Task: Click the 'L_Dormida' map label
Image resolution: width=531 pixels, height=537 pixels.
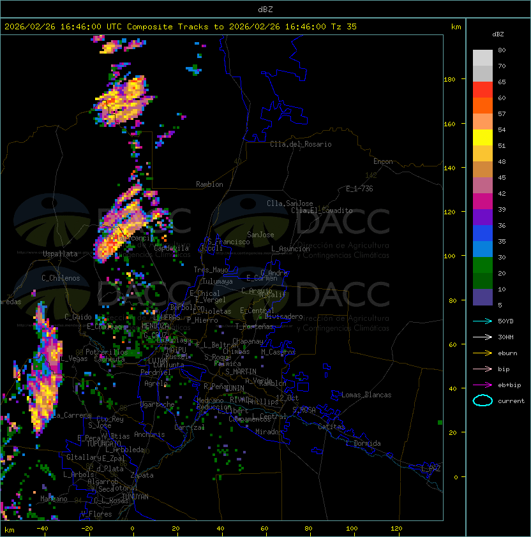Action: point(363,443)
